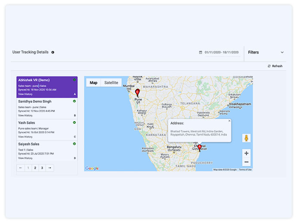Open the date range field 01/11/2020 - 18/11/2020

(x=222, y=52)
